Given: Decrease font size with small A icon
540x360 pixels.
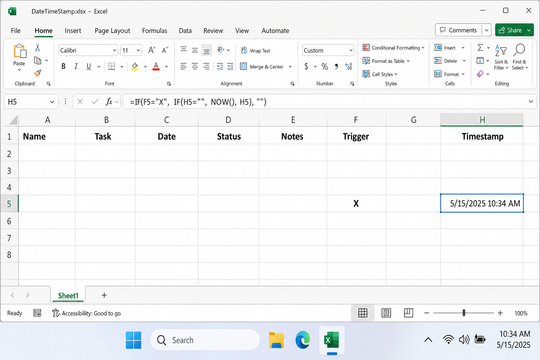Looking at the screenshot, I should pyautogui.click(x=165, y=50).
